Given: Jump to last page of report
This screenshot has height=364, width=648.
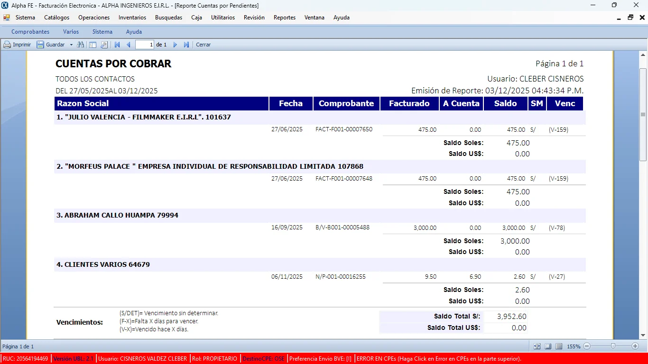Looking at the screenshot, I should click(186, 45).
